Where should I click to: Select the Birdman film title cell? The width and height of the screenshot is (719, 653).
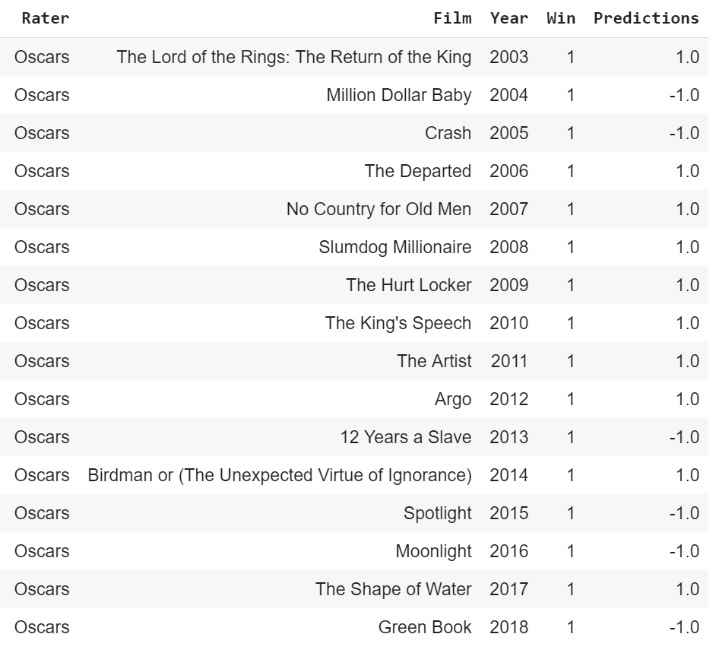[x=280, y=476]
